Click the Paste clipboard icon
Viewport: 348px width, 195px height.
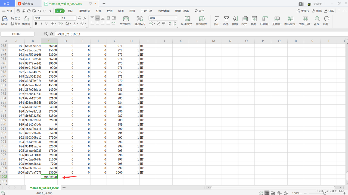[5, 19]
